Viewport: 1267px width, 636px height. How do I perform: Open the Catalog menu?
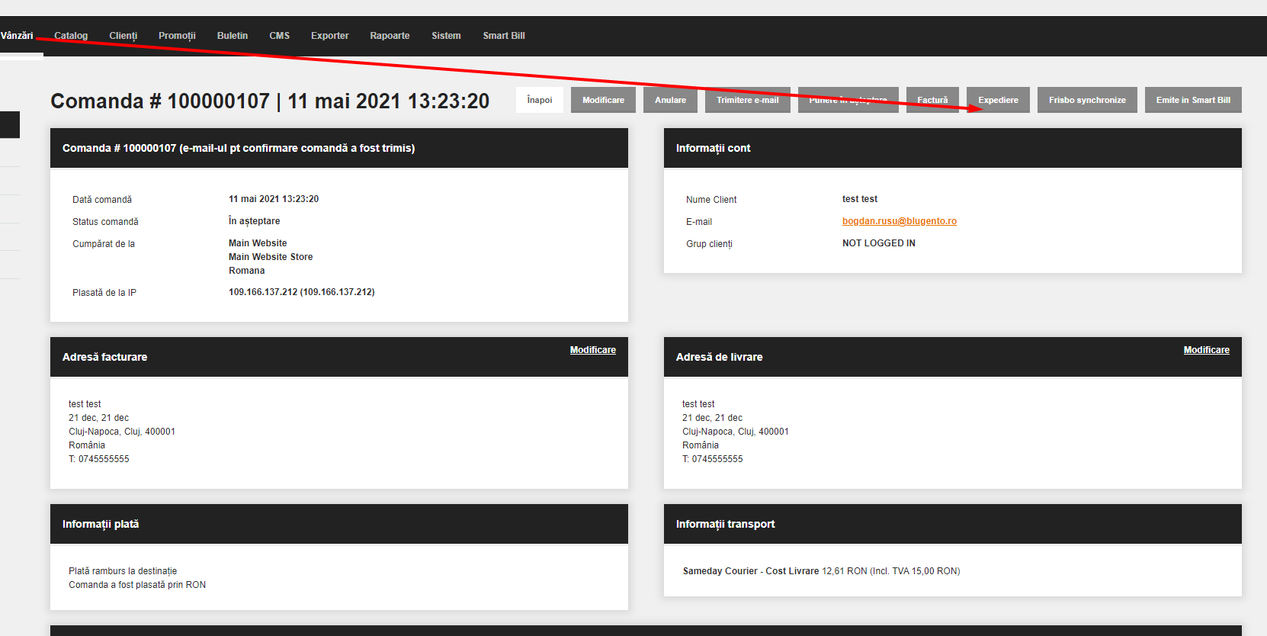coord(71,36)
